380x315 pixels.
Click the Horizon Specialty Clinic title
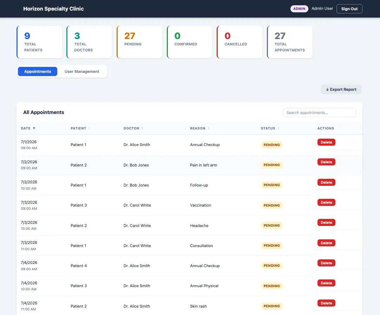[53, 9]
